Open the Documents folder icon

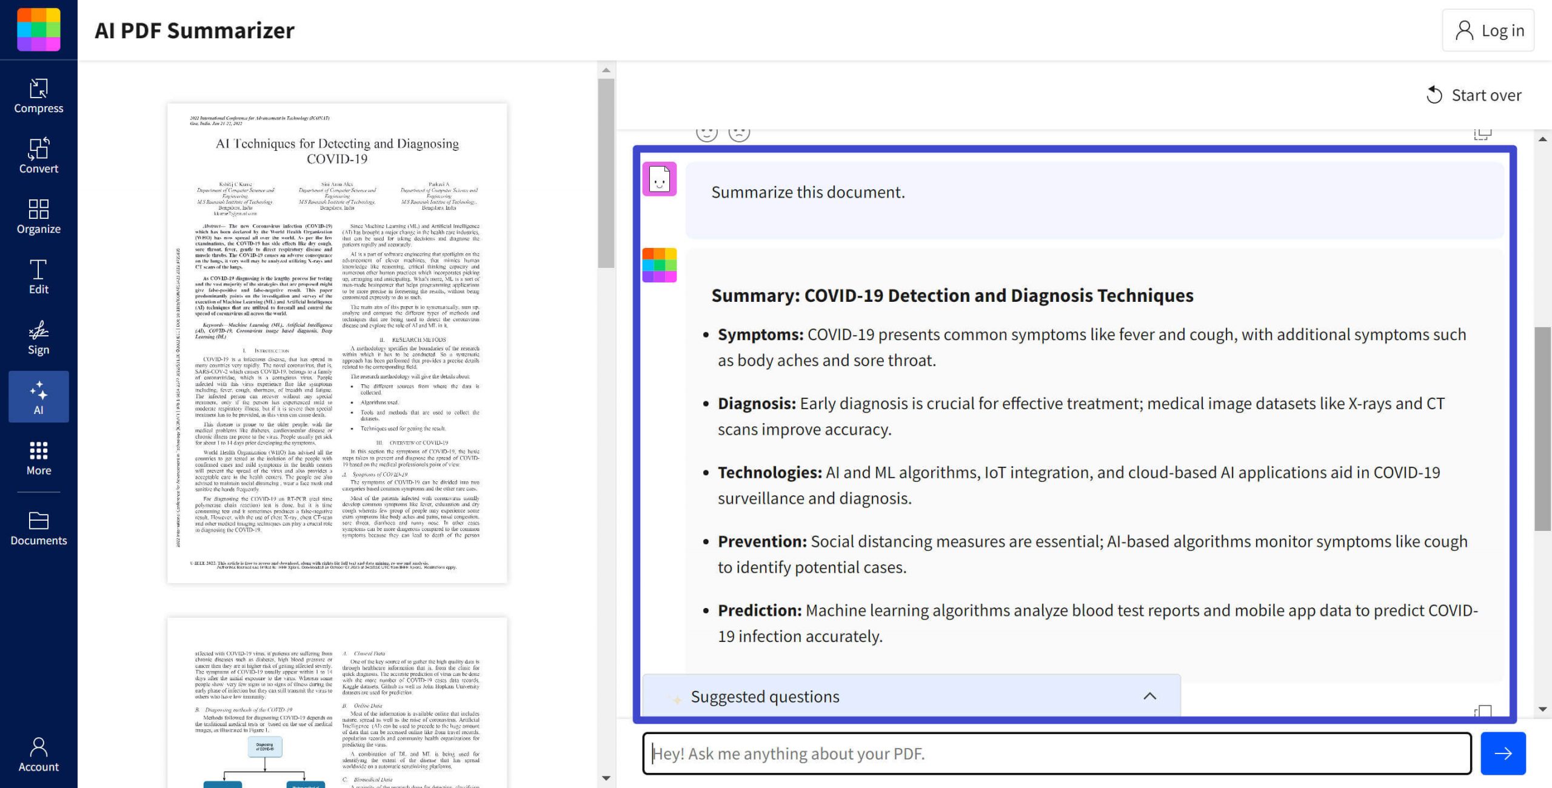[x=38, y=529]
